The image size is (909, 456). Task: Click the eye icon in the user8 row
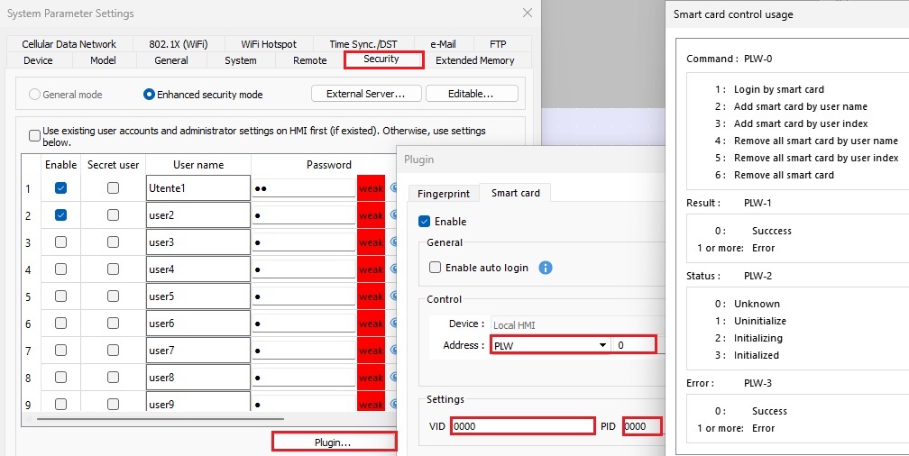392,378
